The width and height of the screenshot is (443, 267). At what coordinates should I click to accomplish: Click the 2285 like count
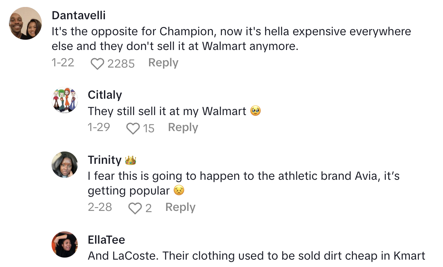[121, 63]
